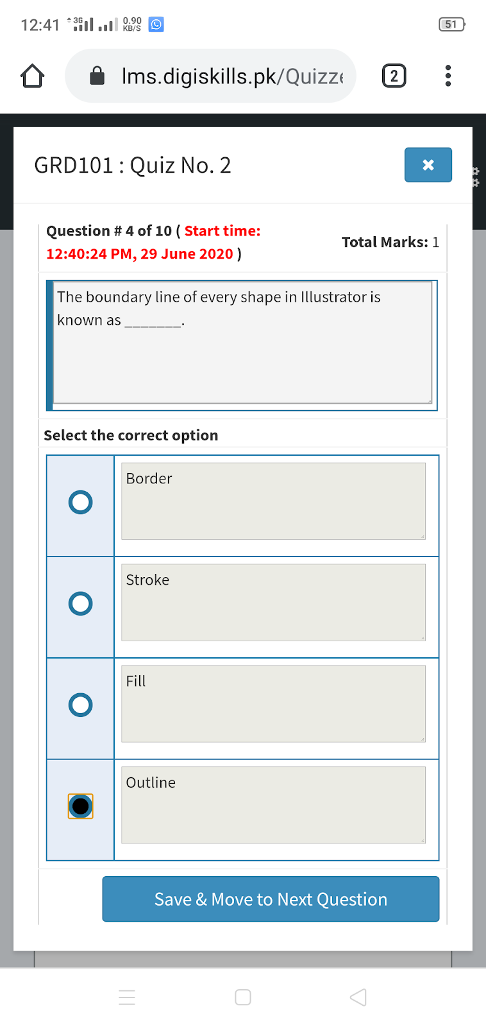
Task: Tap the home navigation square icon
Action: pos(243,997)
